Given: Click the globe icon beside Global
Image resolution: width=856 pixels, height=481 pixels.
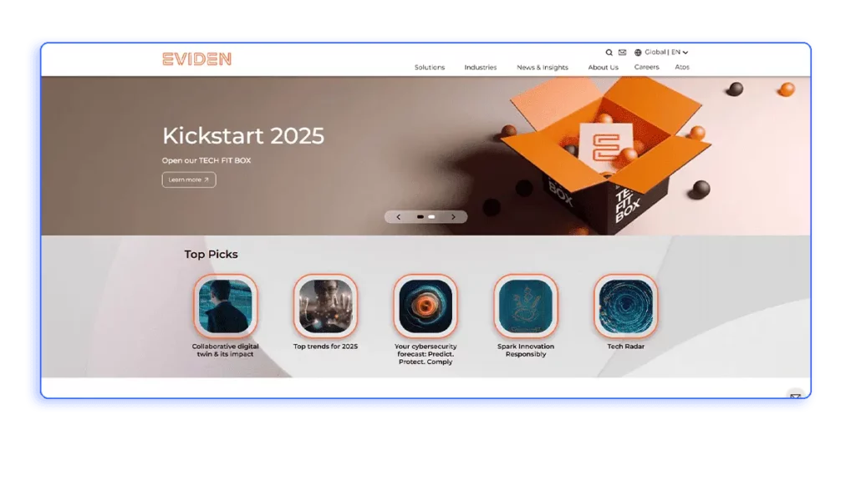Looking at the screenshot, I should point(639,53).
